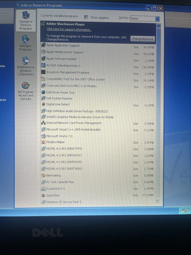
Task: Click the scrollbar up arrow
Action: click(158, 26)
